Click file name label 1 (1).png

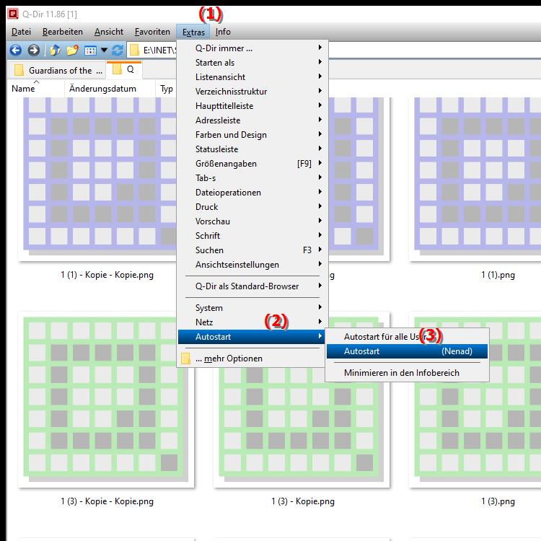498,275
